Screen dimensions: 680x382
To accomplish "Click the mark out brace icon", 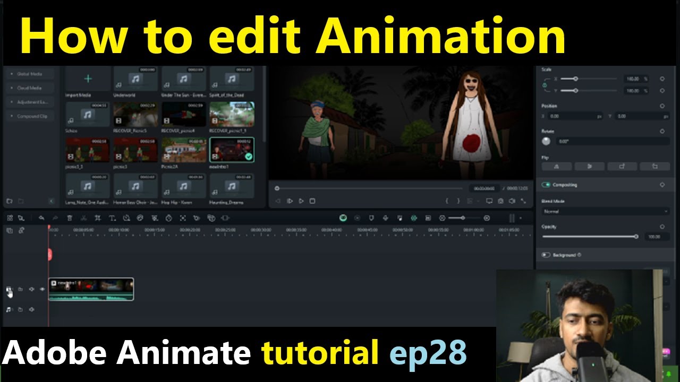I will [458, 201].
